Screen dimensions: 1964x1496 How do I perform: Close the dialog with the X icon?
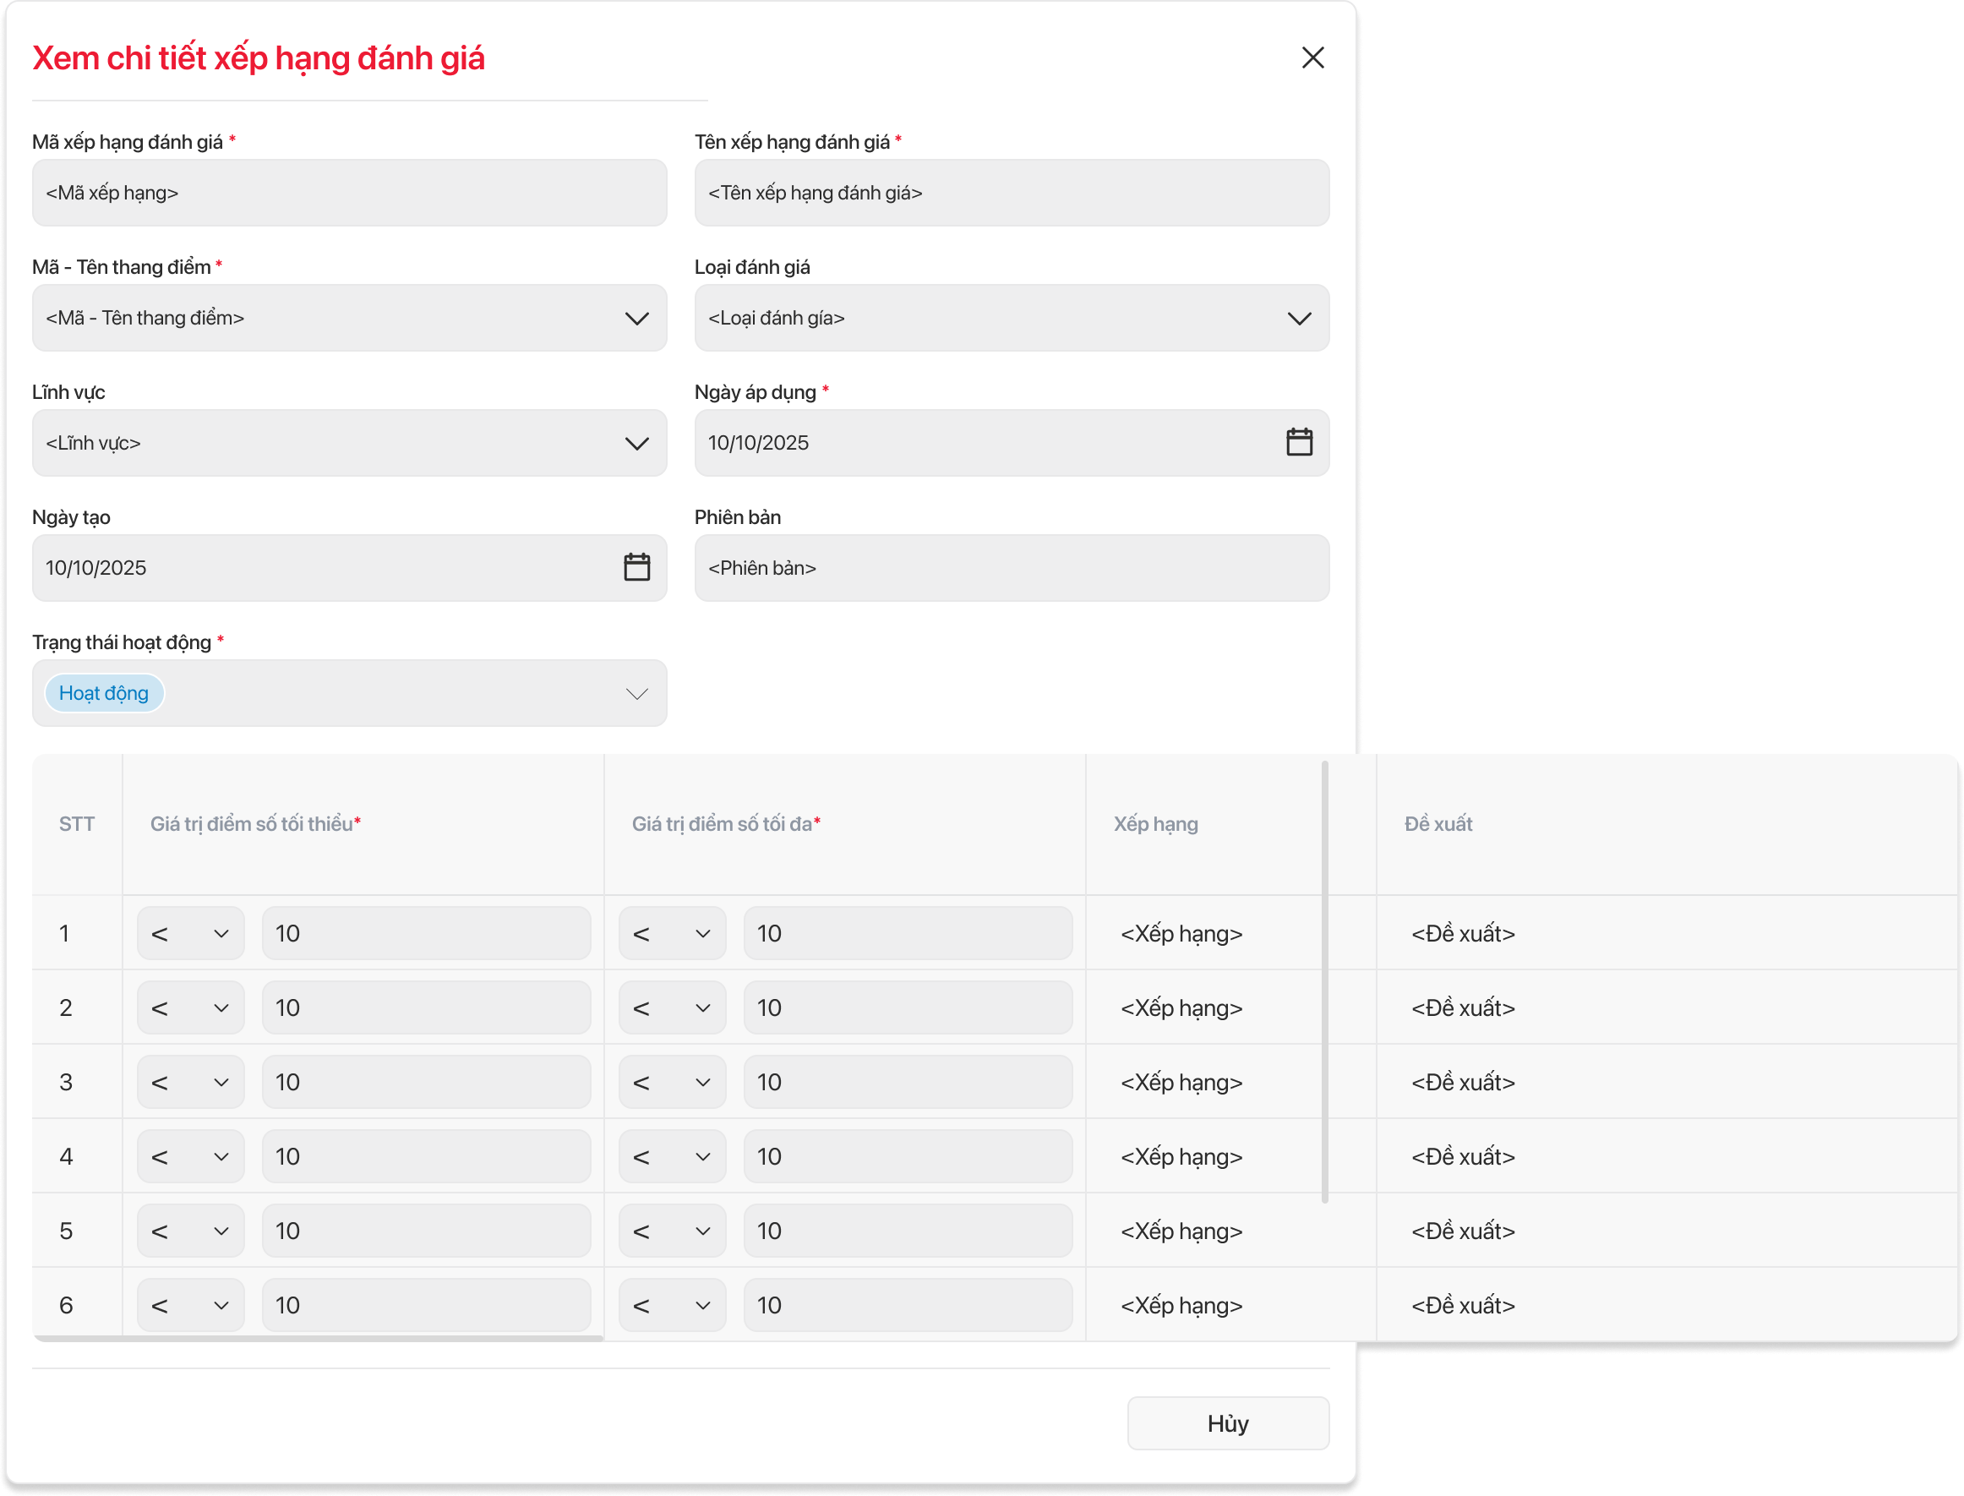1312,57
